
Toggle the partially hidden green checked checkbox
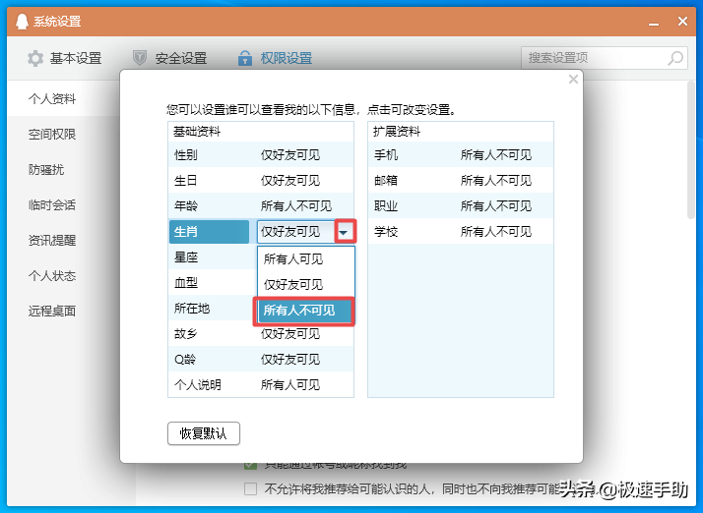tap(251, 466)
